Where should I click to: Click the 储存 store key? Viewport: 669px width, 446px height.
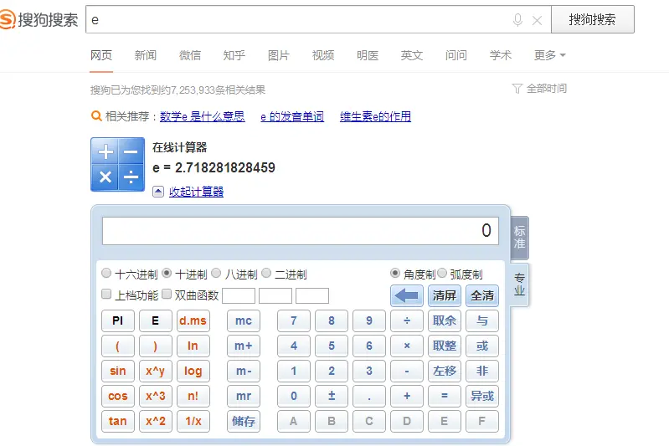coord(244,421)
